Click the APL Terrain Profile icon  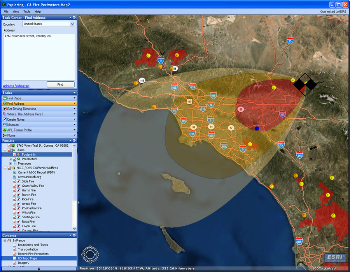point(5,130)
